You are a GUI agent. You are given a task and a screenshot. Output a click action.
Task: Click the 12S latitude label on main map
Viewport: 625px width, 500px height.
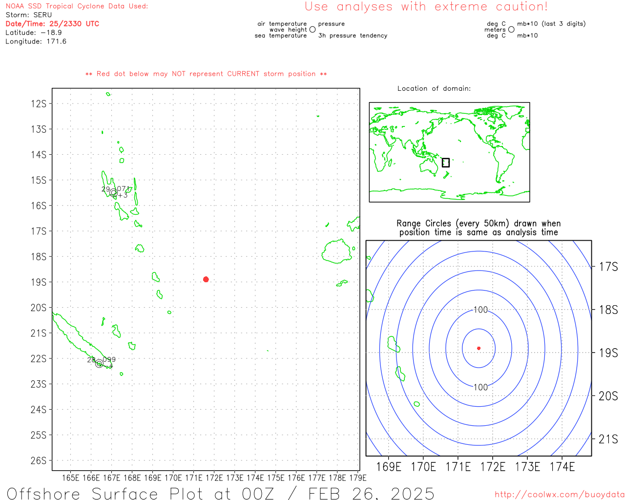tap(39, 104)
